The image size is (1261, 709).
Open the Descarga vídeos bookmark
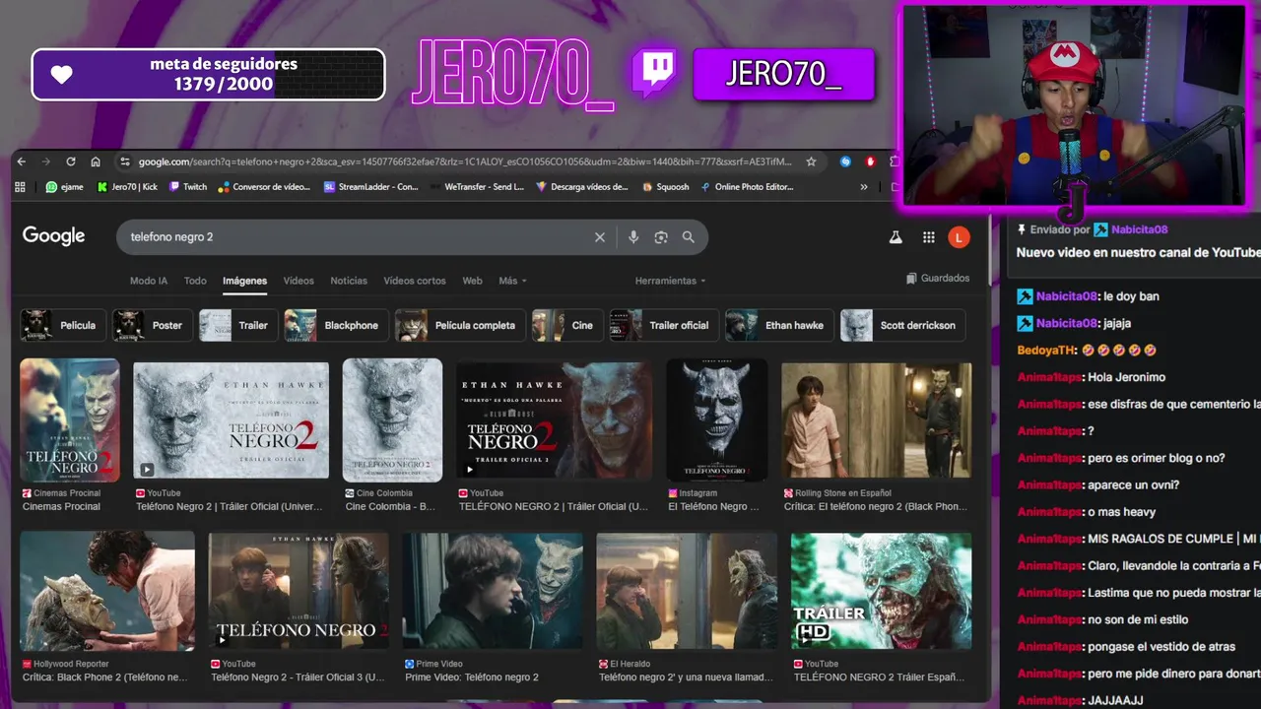click(582, 186)
